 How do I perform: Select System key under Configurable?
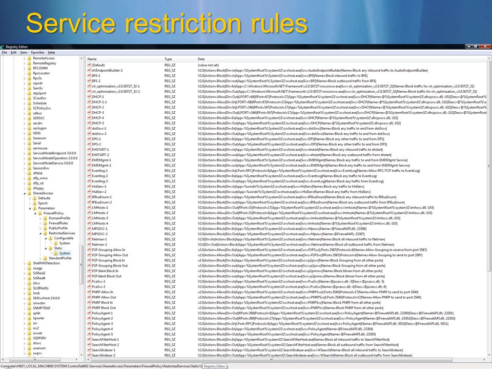click(65, 243)
